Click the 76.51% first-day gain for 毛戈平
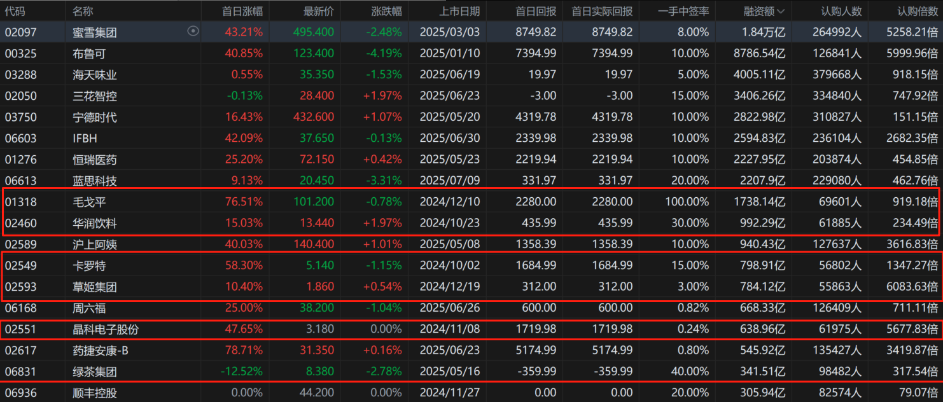 tap(244, 202)
